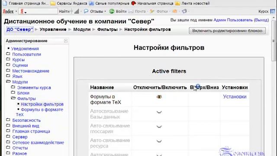This screenshot has height=156, width=277.
Task: Open Настройки фильтров in sidebar tree
Action: tap(42, 104)
